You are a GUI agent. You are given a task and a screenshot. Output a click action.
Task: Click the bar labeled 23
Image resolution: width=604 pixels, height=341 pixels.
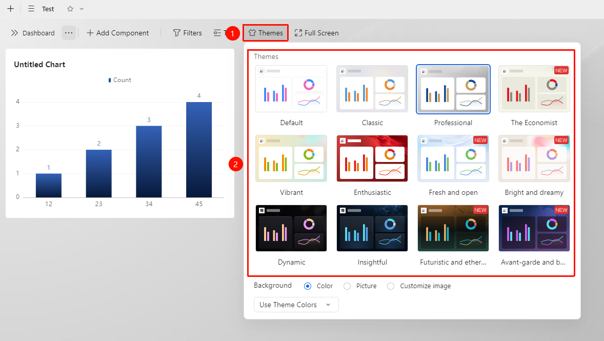(98, 173)
